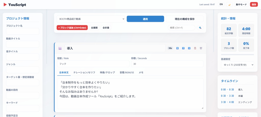Click the キーワード input field

pyautogui.click(x=23, y=108)
